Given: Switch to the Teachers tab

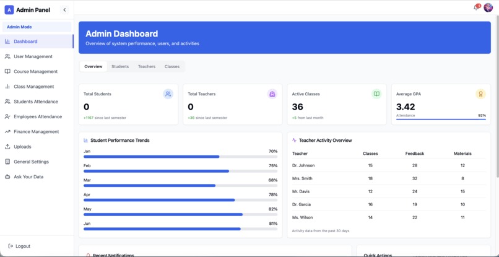Looking at the screenshot, I should click(x=147, y=66).
